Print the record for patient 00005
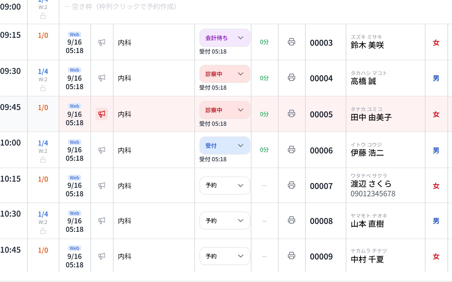 coord(292,113)
